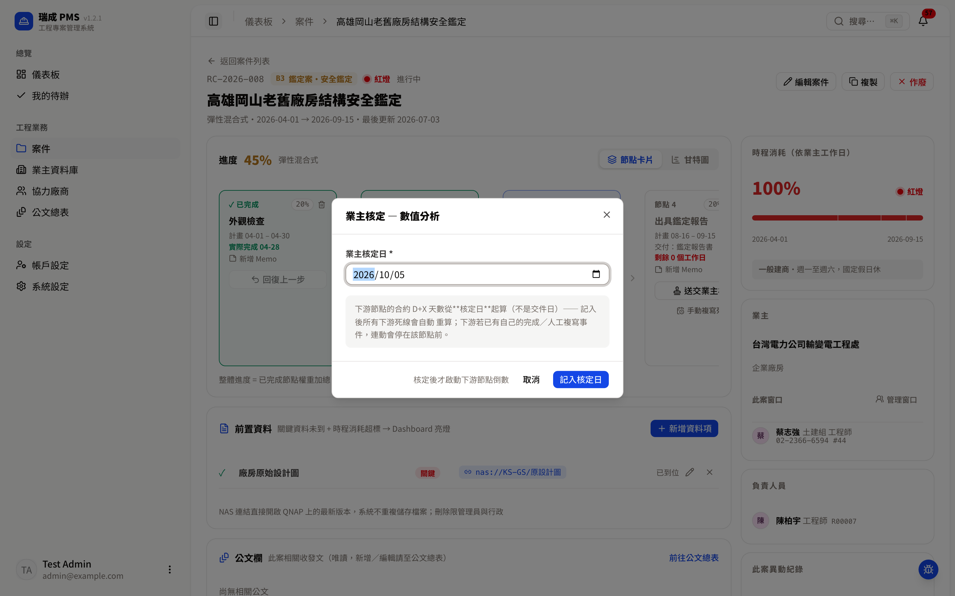Click 新增資料項 button
This screenshot has height=596, width=955.
(684, 428)
